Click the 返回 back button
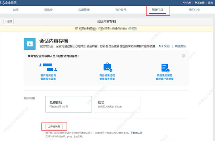215x141 pixels. (9, 21)
